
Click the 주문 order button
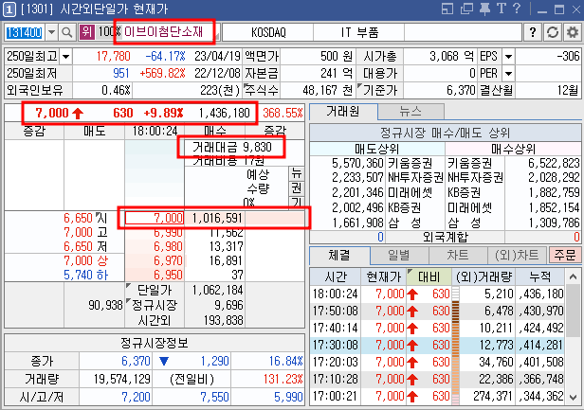pyautogui.click(x=565, y=256)
